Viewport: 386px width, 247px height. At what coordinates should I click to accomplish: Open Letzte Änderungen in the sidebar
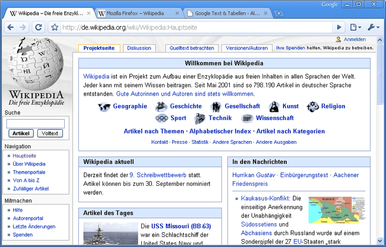point(34,226)
